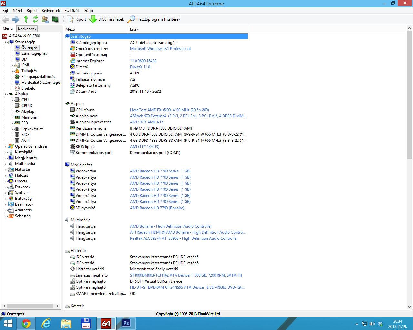The height and width of the screenshot is (330, 413).
Task: Open the Fájl menu
Action: [5, 11]
